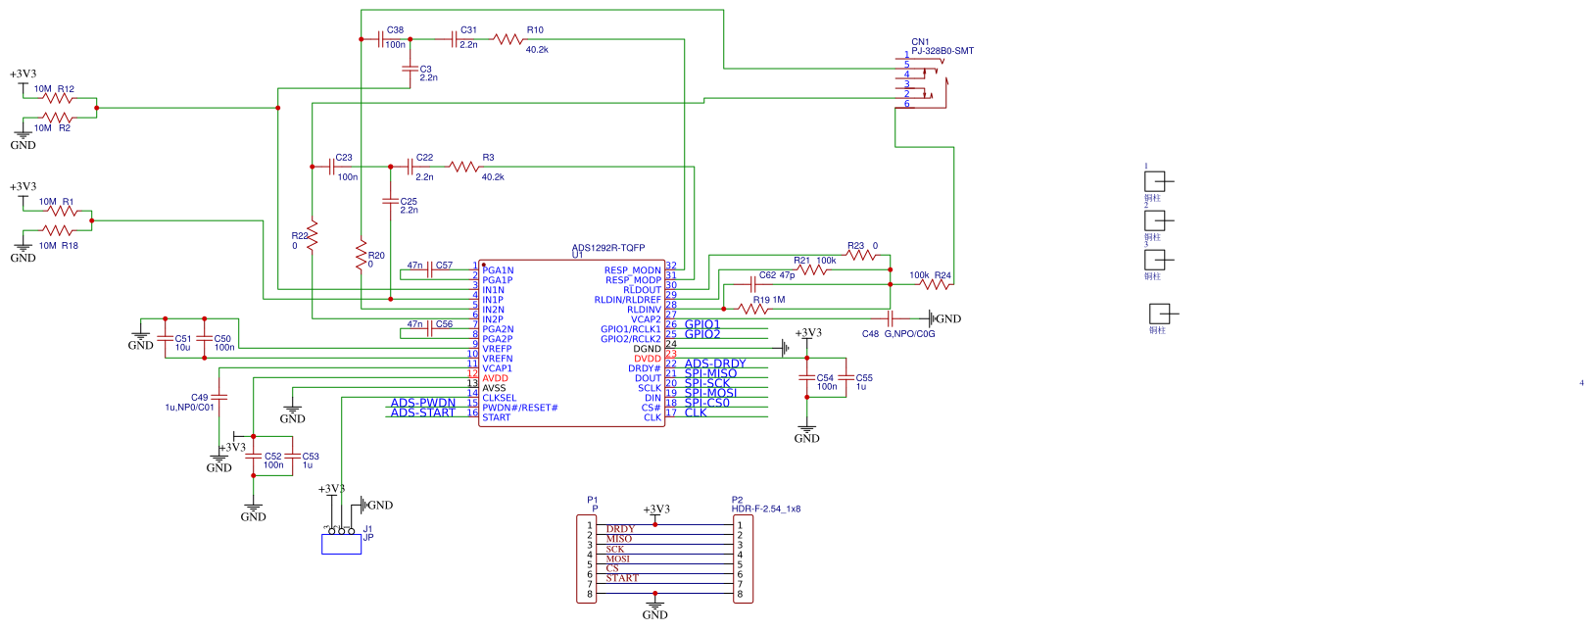This screenshot has width=1594, height=631.
Task: Select the GPIO1 net label
Action: pos(701,324)
